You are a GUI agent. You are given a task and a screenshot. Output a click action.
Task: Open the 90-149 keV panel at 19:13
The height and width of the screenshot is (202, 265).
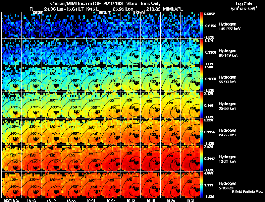131,52
